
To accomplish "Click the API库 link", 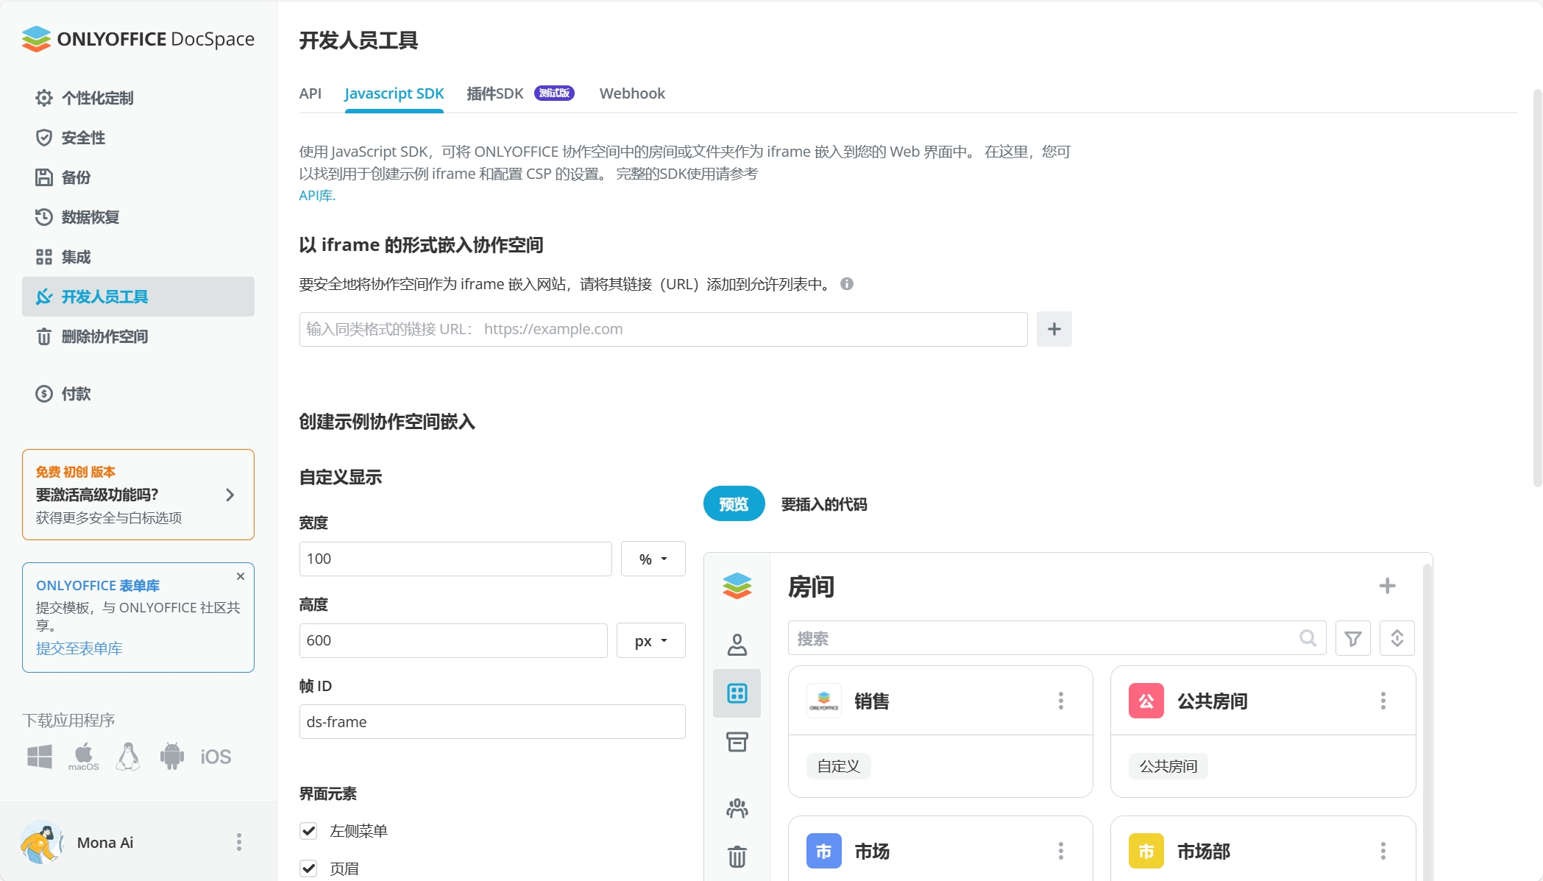I will [316, 195].
